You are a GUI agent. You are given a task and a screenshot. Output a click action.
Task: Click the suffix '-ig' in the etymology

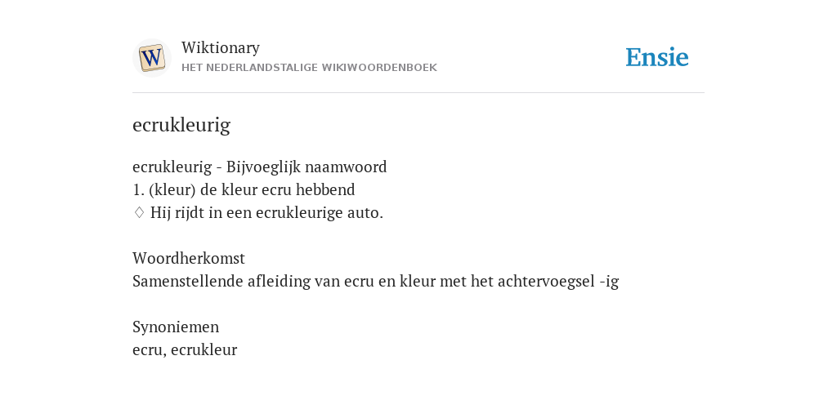[x=609, y=282]
